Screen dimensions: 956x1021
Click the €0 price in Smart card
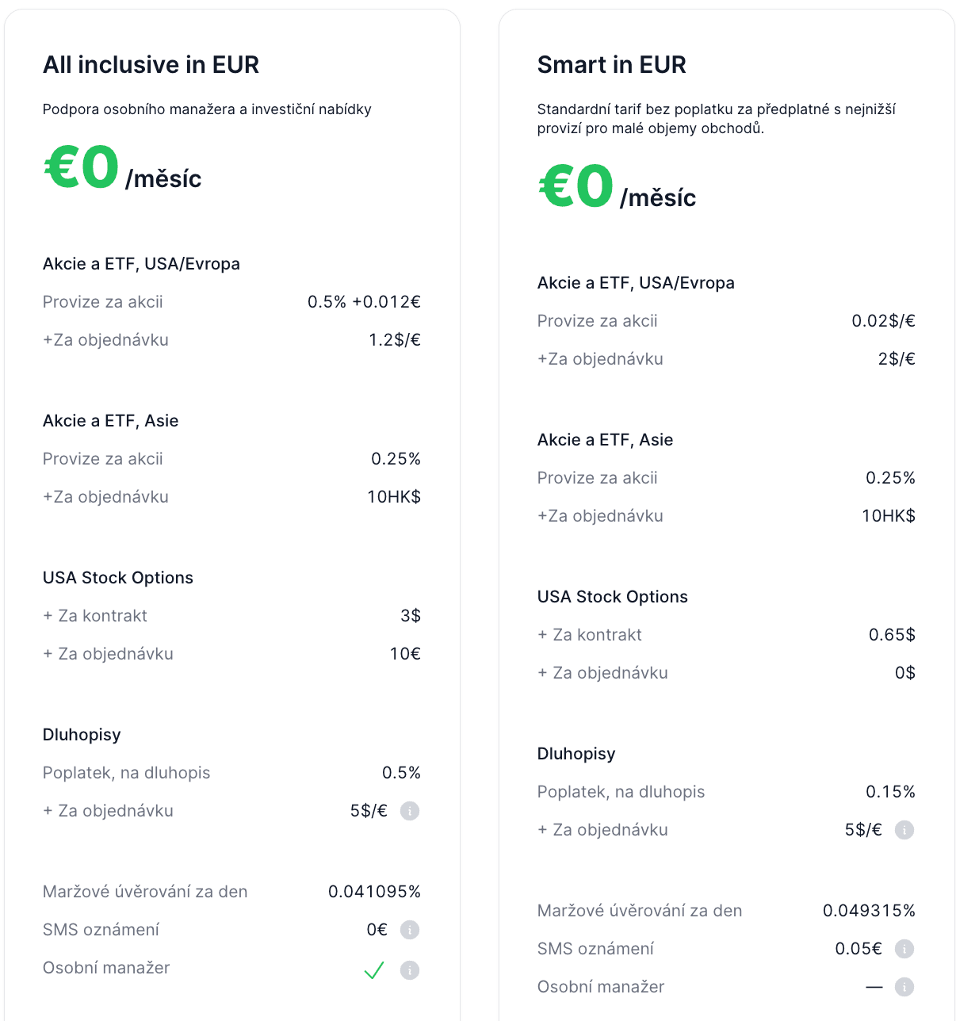click(x=576, y=186)
